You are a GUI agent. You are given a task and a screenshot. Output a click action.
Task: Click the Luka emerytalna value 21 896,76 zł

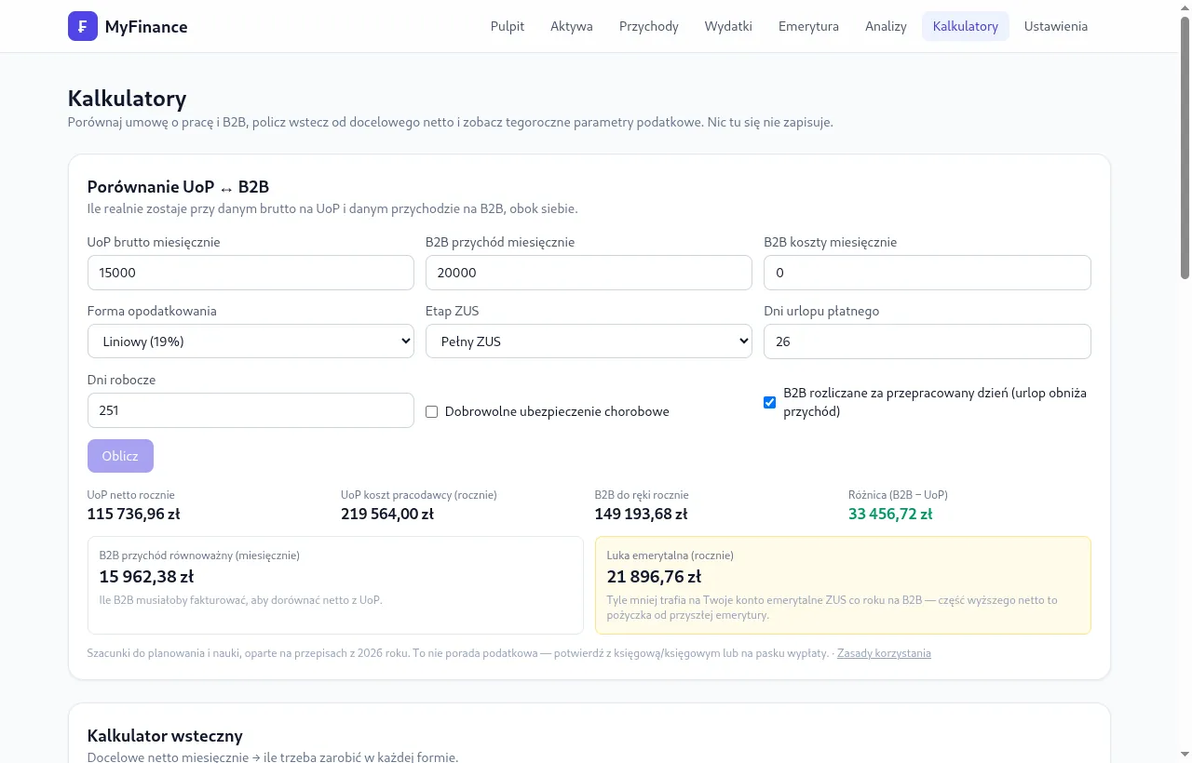point(654,576)
